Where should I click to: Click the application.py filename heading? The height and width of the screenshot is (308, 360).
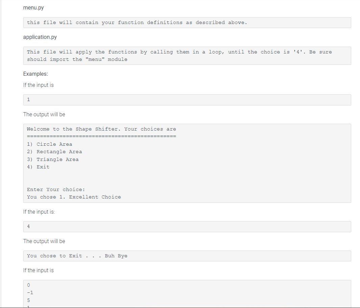click(40, 37)
